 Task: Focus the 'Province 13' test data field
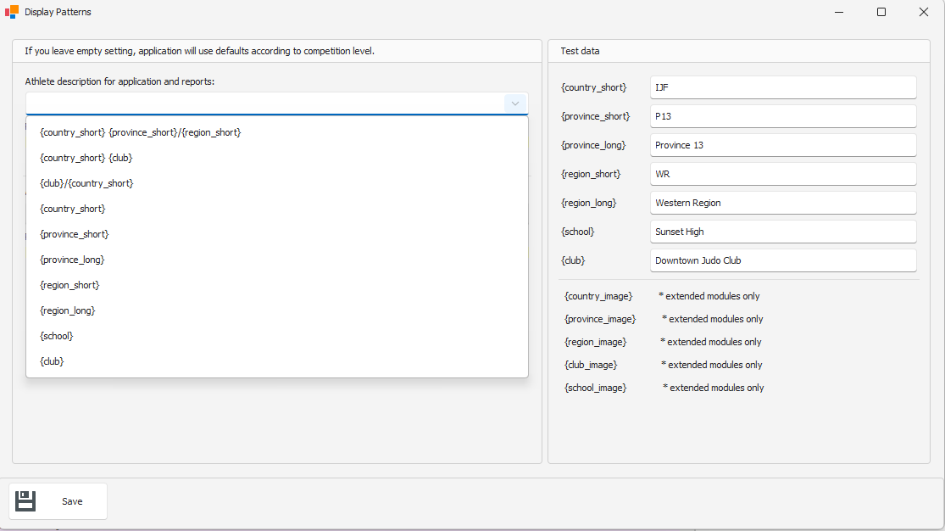point(782,145)
